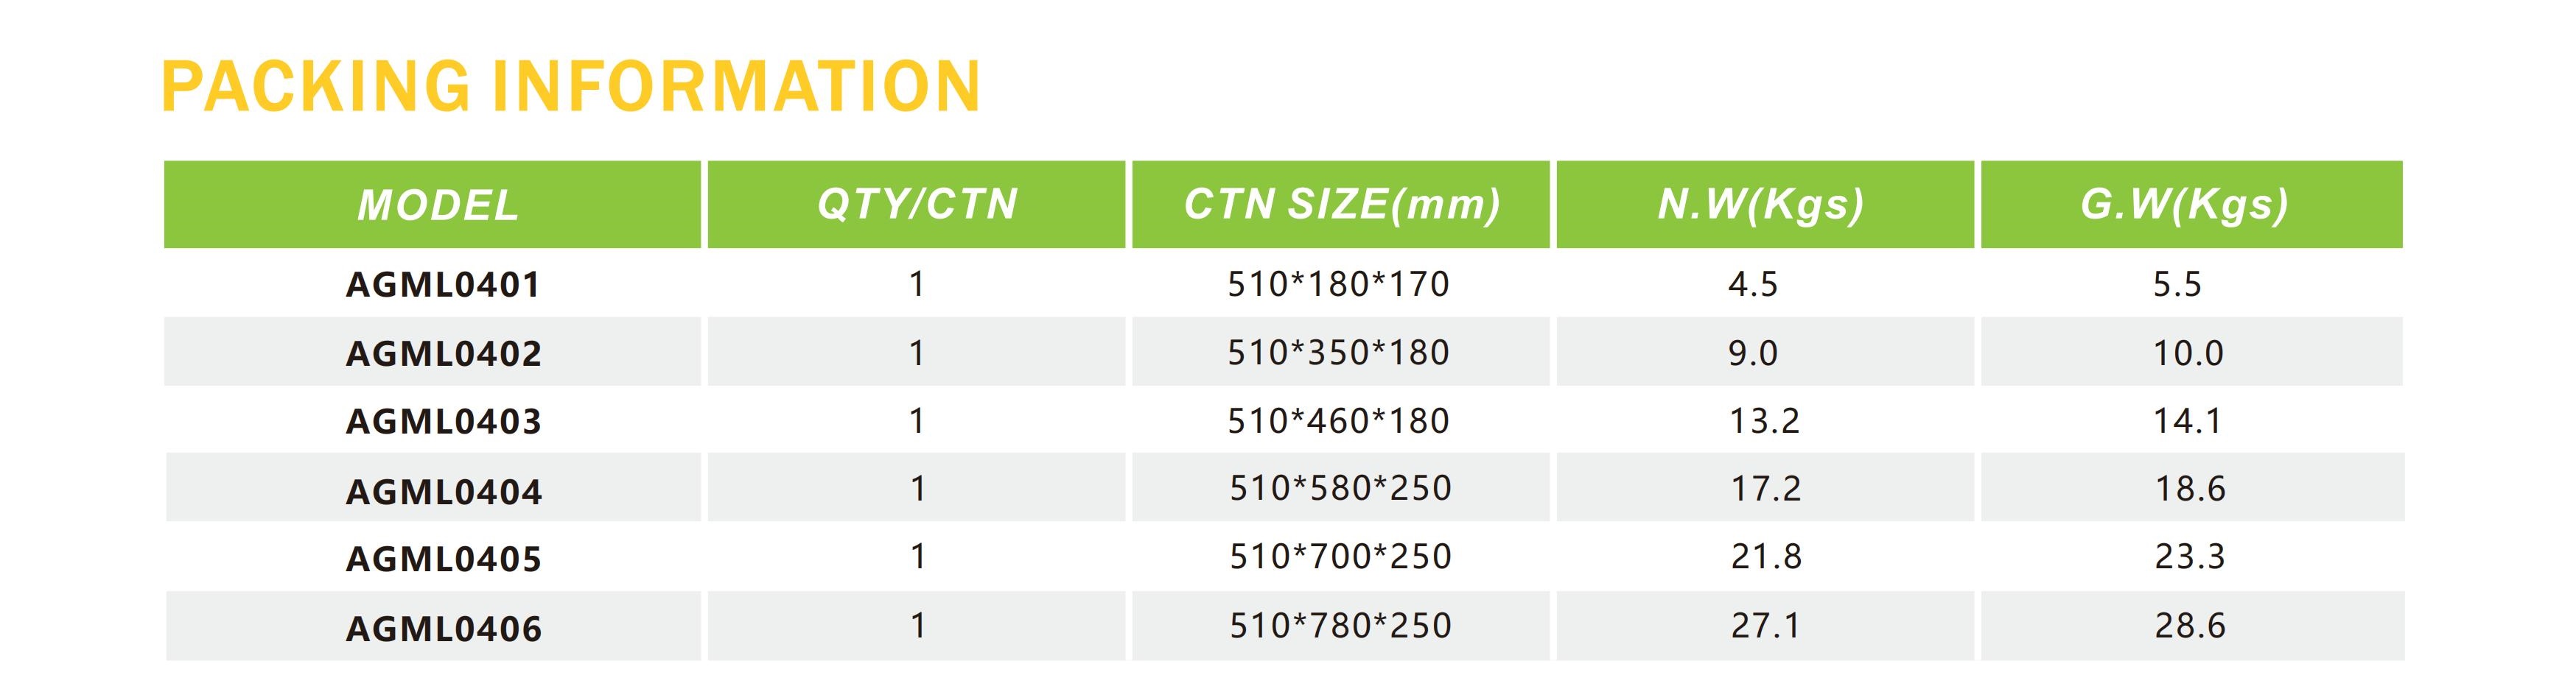This screenshot has height=689, width=2576.
Task: Click carton size 510*460*180
Action: 1338,420
